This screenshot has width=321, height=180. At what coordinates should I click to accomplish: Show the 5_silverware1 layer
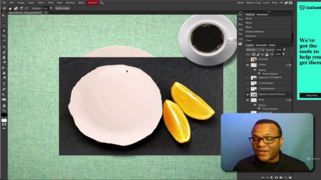point(247,83)
